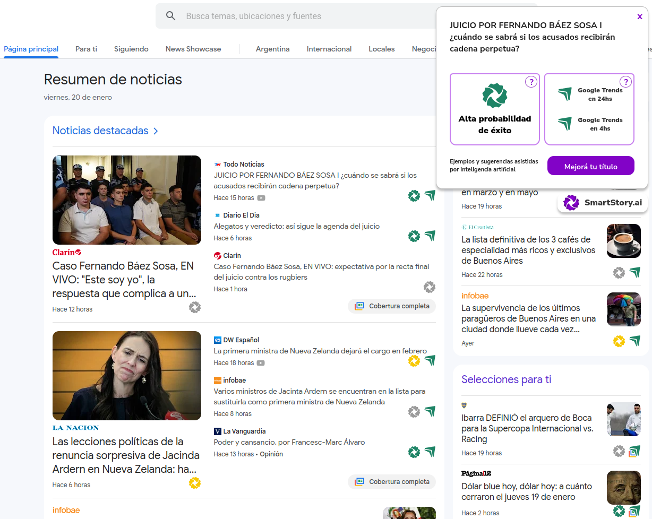
Task: Click SmartStory.ai logo badge
Action: click(603, 202)
